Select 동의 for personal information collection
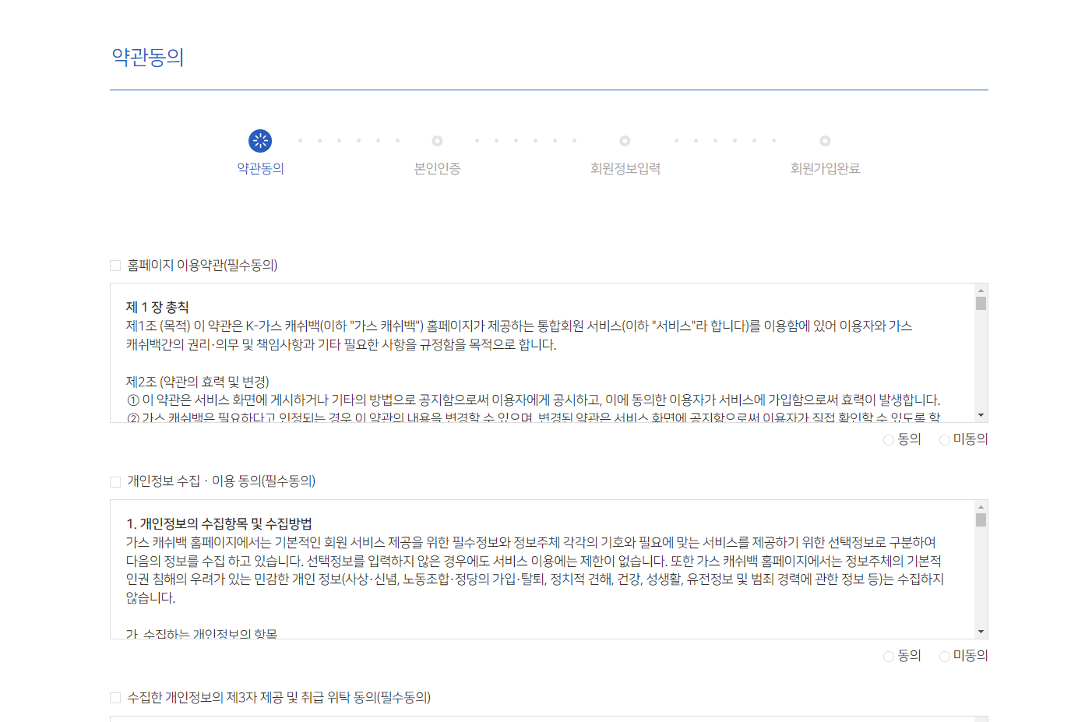 (888, 656)
